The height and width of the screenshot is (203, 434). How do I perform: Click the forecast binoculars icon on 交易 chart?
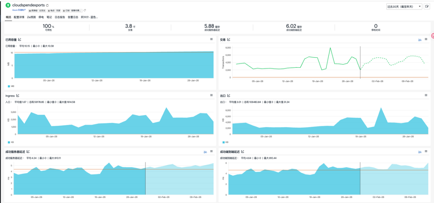pyautogui.click(x=420, y=40)
